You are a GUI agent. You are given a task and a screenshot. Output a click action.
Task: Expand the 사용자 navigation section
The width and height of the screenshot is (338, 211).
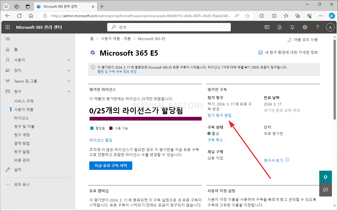point(69,60)
